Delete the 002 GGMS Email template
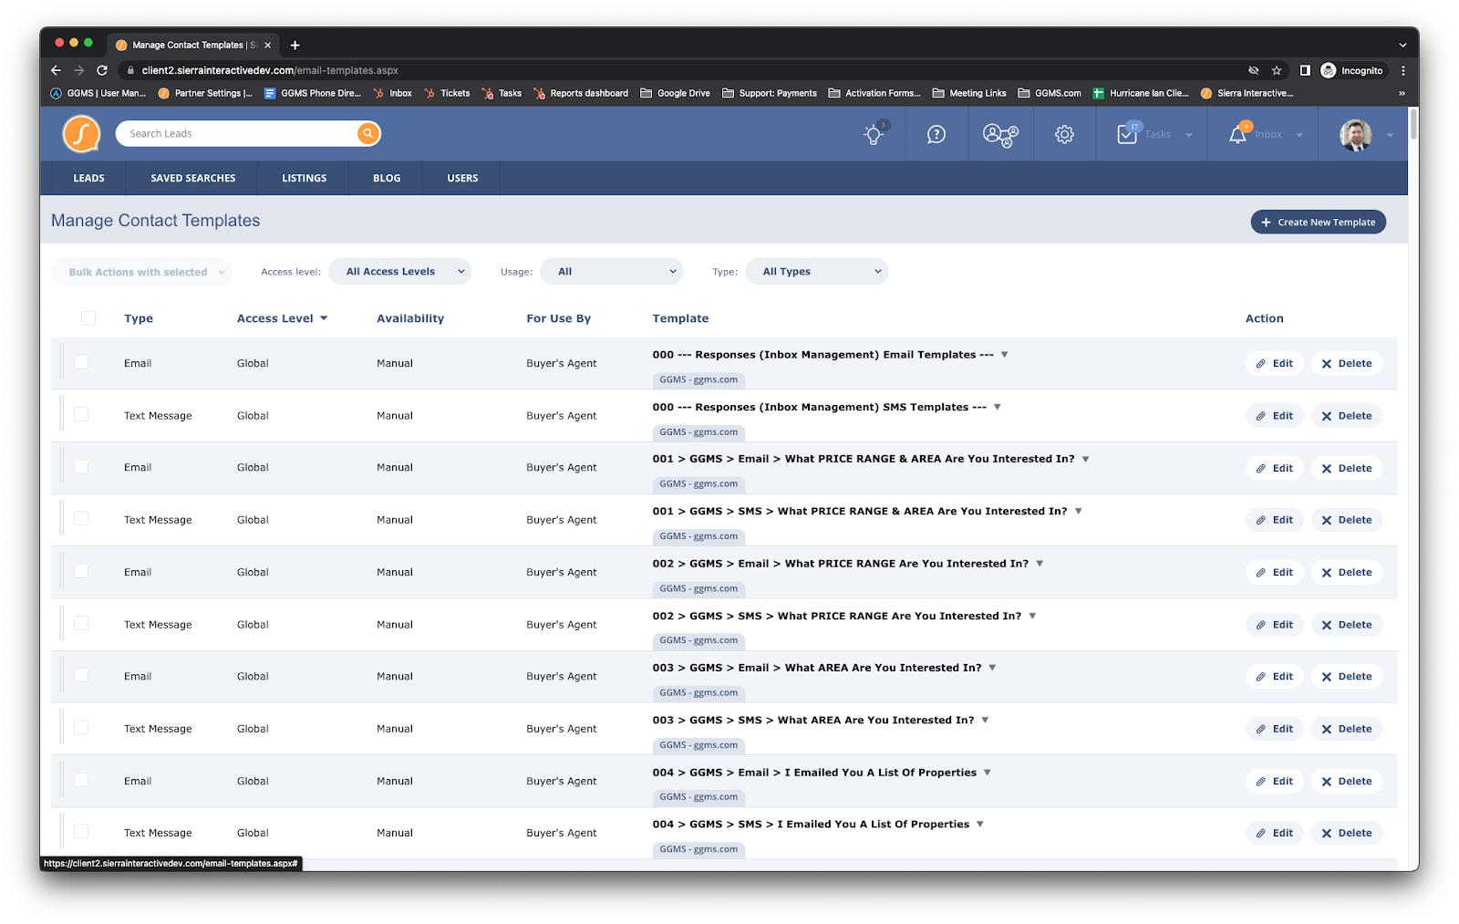The width and height of the screenshot is (1459, 924). coord(1347,573)
